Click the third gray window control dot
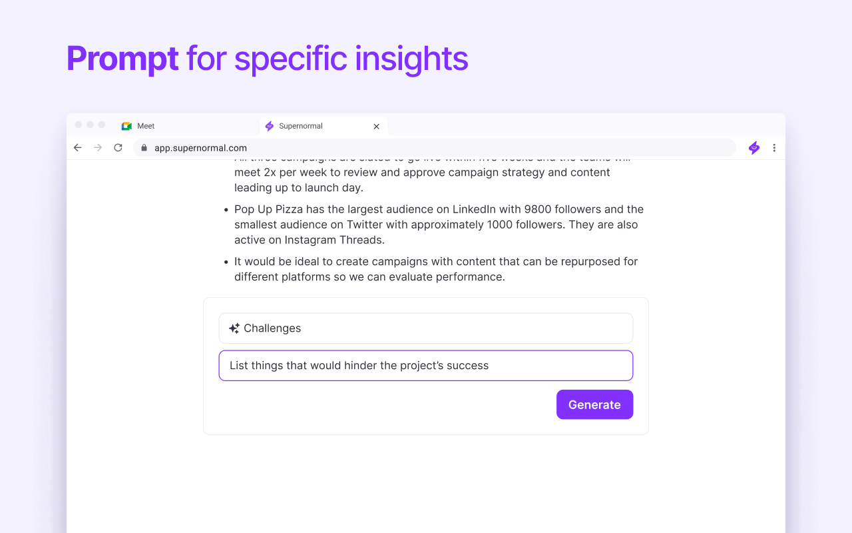 pos(101,125)
